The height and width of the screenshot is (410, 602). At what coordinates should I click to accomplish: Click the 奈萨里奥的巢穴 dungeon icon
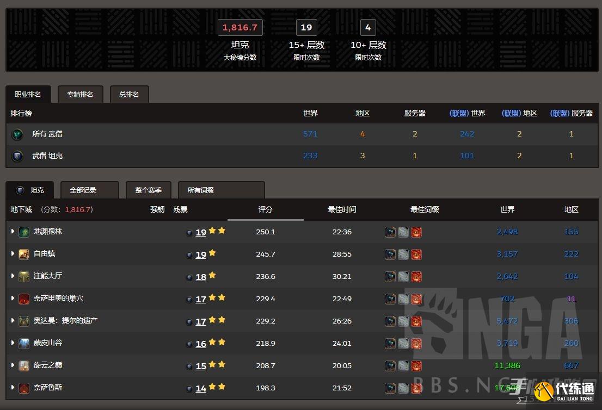tap(24, 299)
